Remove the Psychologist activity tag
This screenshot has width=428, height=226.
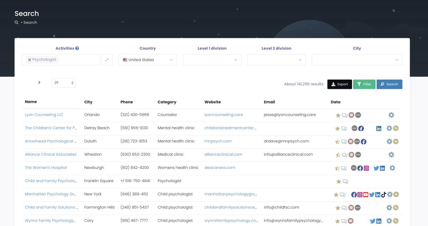[30, 60]
